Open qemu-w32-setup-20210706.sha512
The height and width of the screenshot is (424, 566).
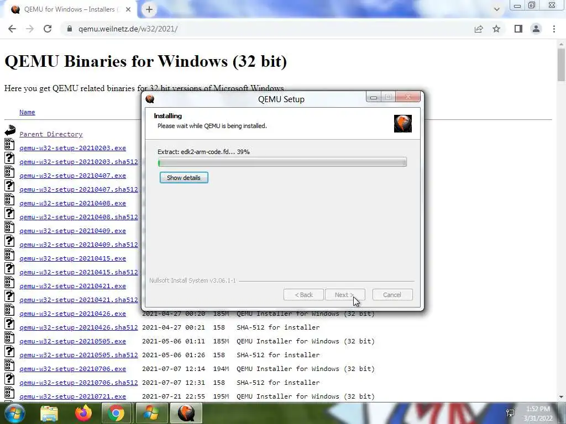(x=78, y=383)
